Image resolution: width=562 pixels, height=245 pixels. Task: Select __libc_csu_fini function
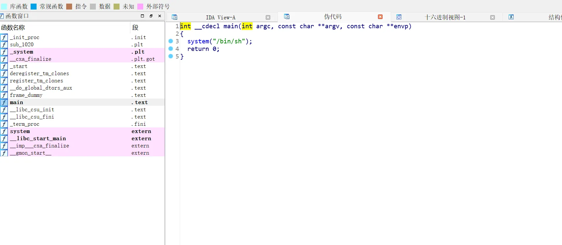click(82, 117)
